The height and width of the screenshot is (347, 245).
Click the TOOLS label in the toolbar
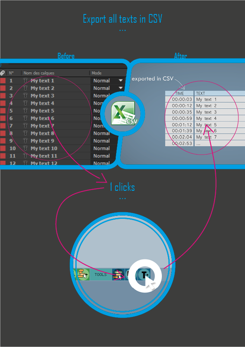pyautogui.click(x=100, y=274)
